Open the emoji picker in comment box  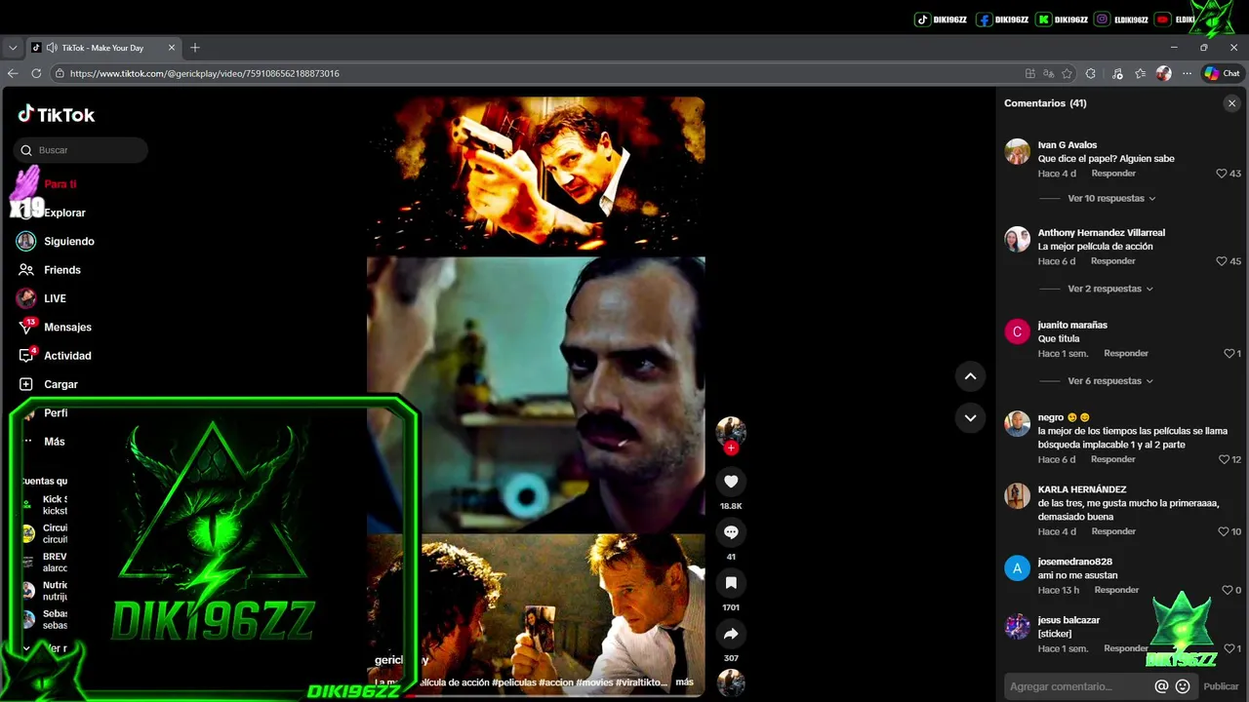[1183, 686]
